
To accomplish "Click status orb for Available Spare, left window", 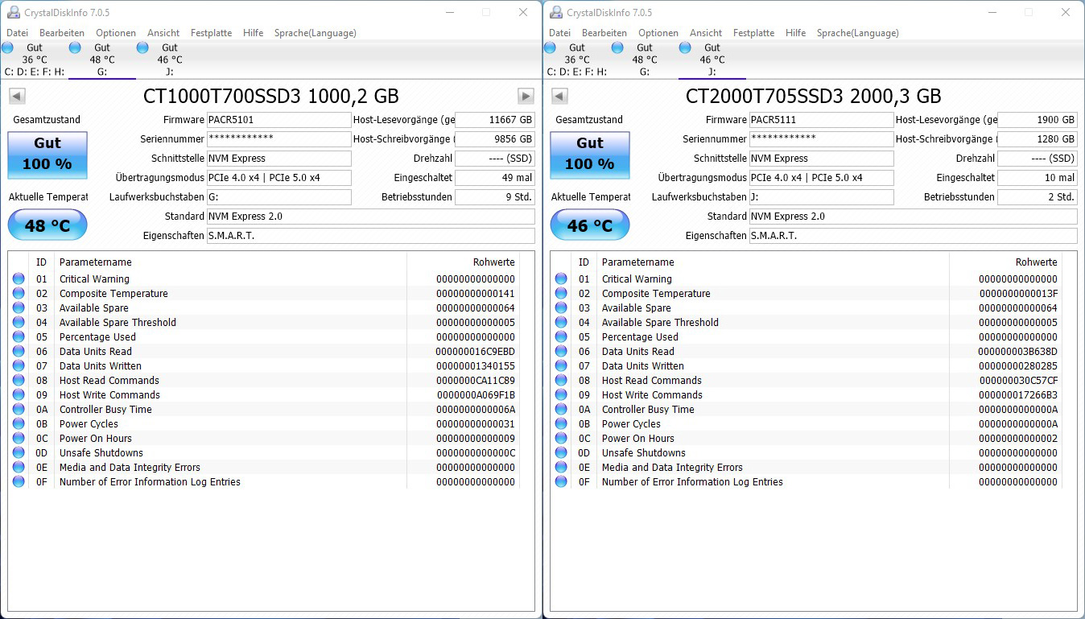I will (19, 308).
